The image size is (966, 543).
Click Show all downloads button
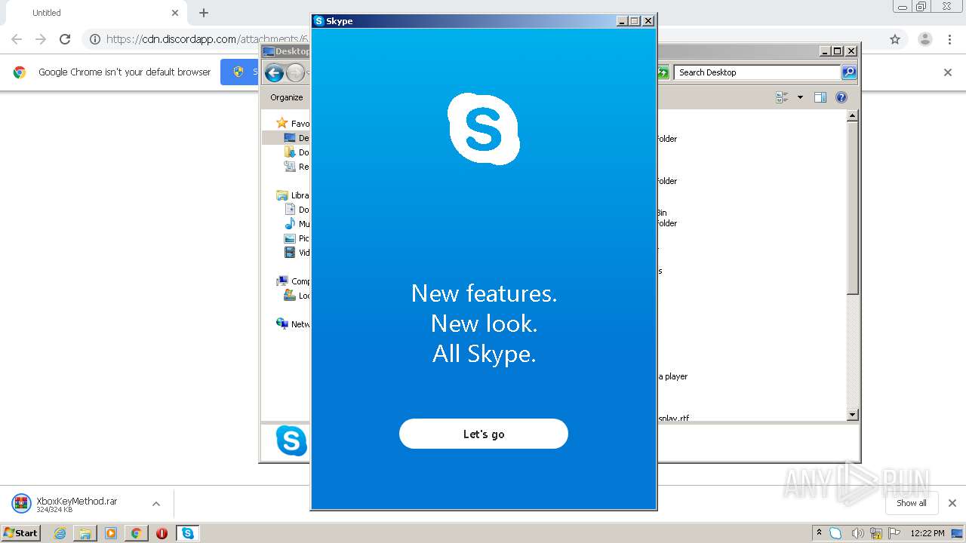coord(911,503)
